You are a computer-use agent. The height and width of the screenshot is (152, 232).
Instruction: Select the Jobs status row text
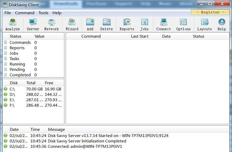(x=14, y=53)
